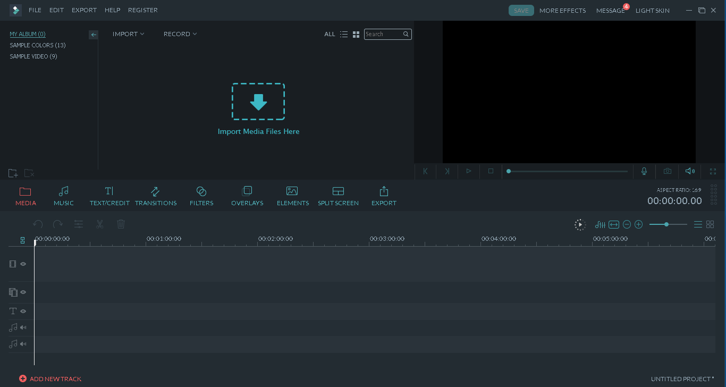Open the audio mixer
This screenshot has width=726, height=387.
click(x=600, y=225)
